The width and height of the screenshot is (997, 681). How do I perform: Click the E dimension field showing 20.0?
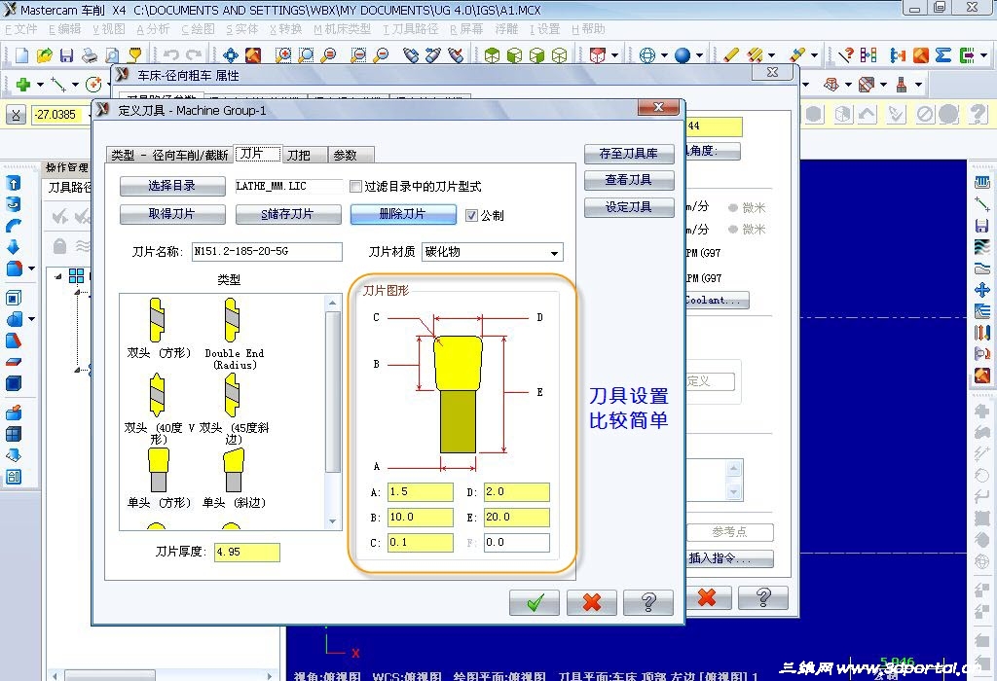(516, 518)
